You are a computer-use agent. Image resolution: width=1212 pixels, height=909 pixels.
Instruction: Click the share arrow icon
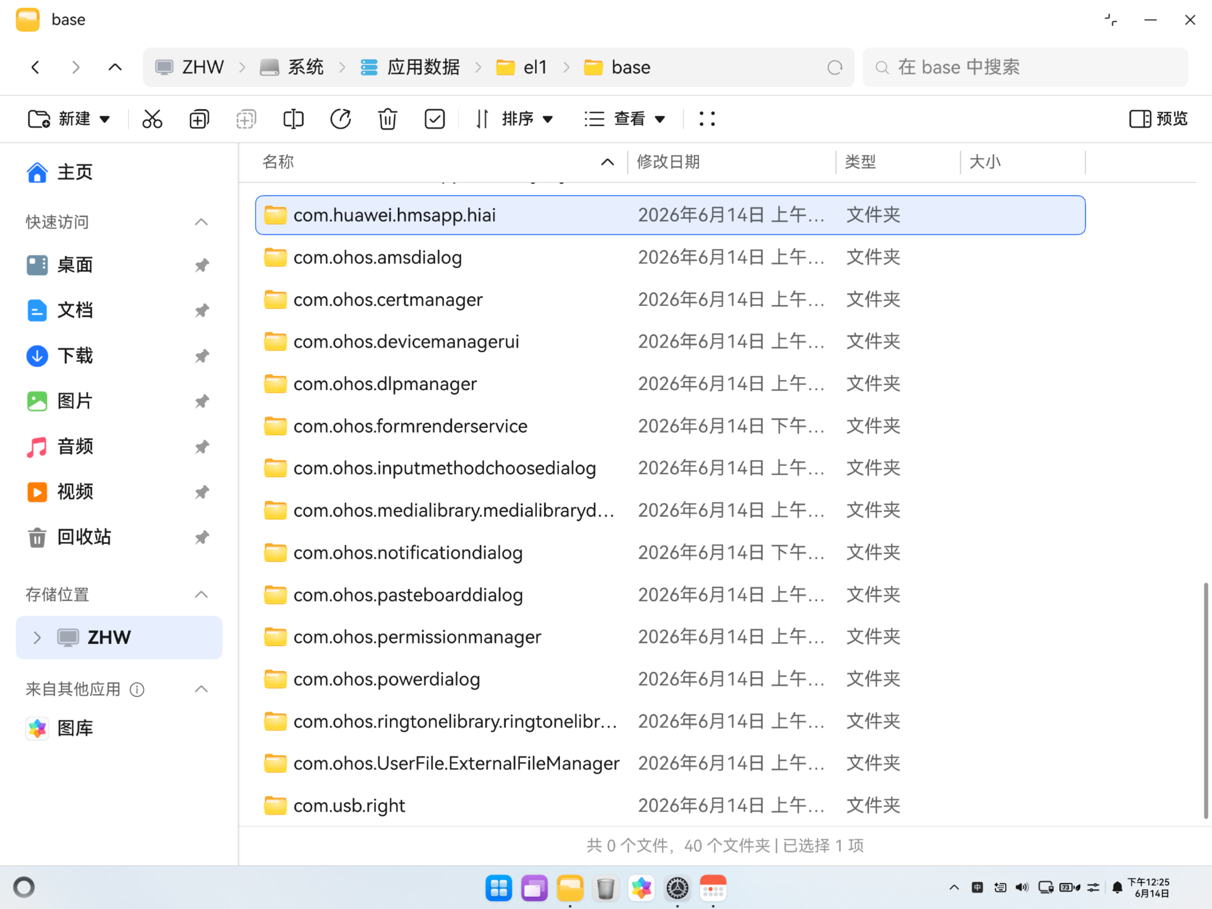(x=340, y=119)
